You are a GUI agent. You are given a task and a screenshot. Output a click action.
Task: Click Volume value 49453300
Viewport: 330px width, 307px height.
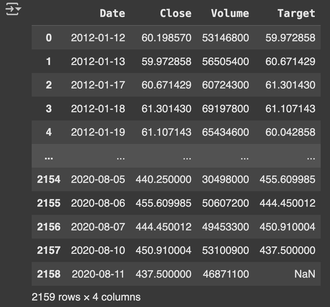click(x=226, y=227)
